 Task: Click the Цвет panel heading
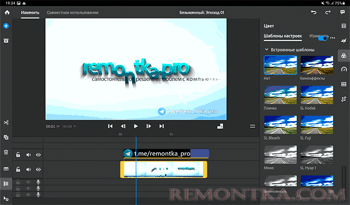[269, 26]
